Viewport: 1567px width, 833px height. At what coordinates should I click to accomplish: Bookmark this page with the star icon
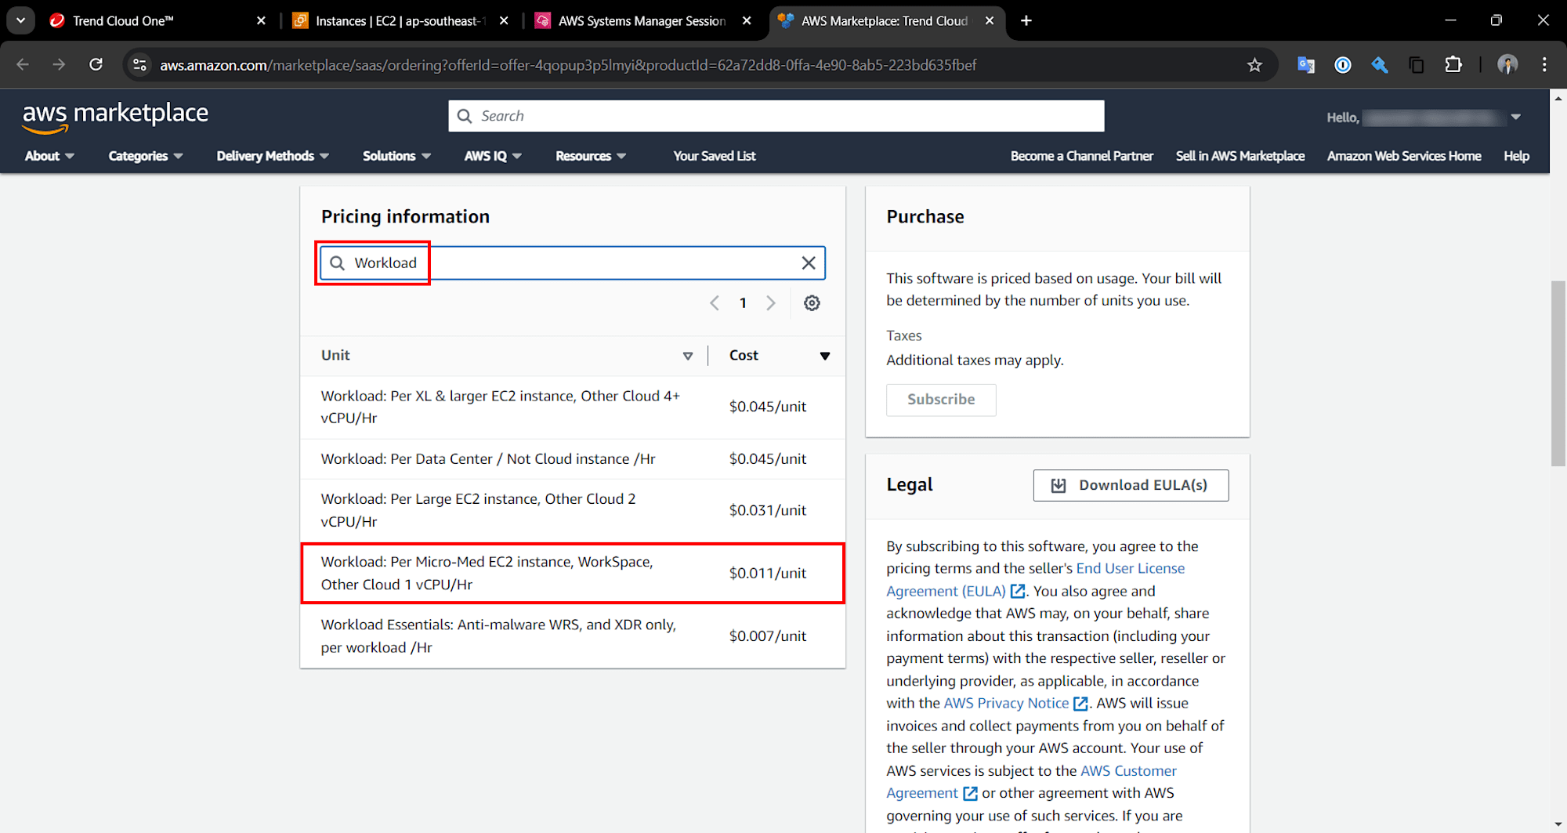[x=1254, y=65]
